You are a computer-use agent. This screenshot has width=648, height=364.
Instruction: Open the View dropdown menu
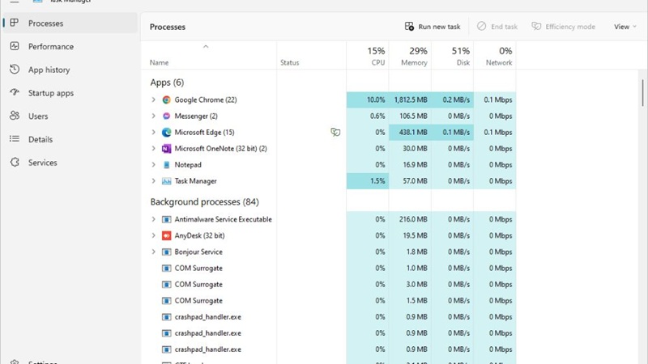[625, 27]
